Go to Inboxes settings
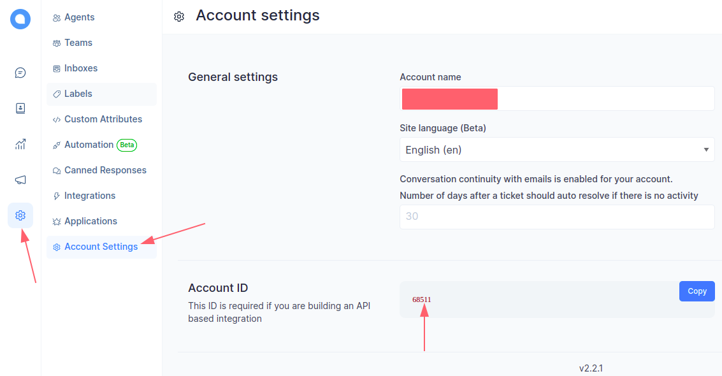722x376 pixels. [x=80, y=68]
